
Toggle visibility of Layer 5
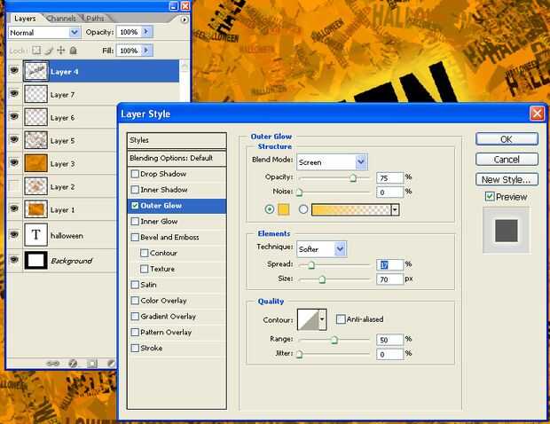(x=14, y=139)
